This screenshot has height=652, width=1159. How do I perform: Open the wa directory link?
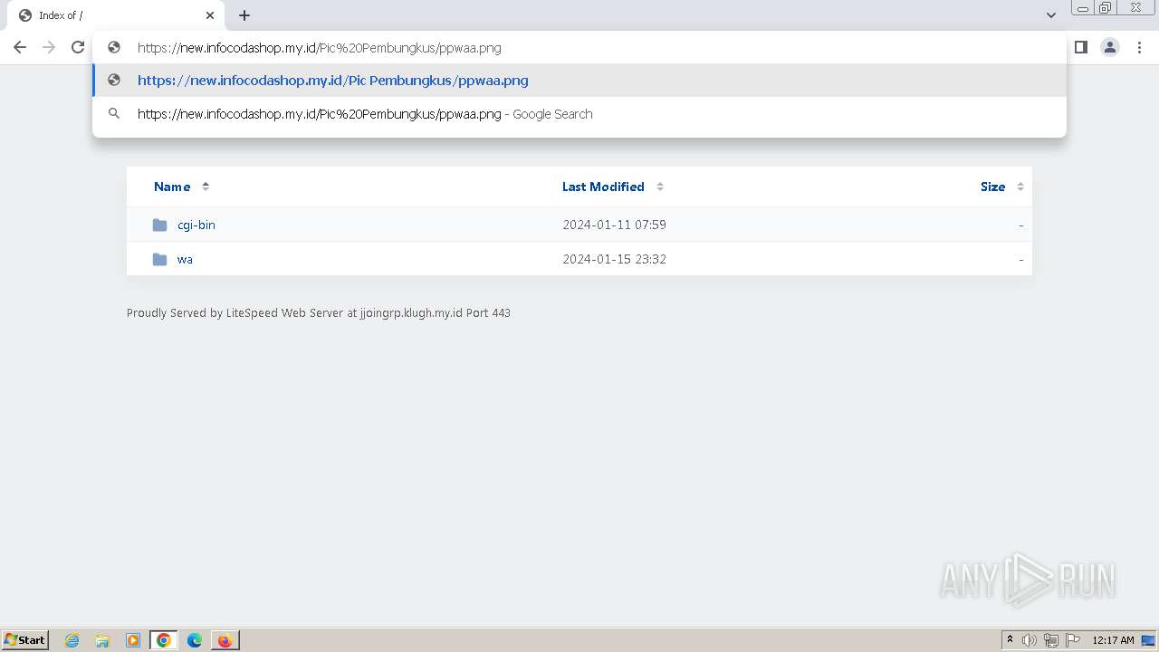pyautogui.click(x=185, y=259)
